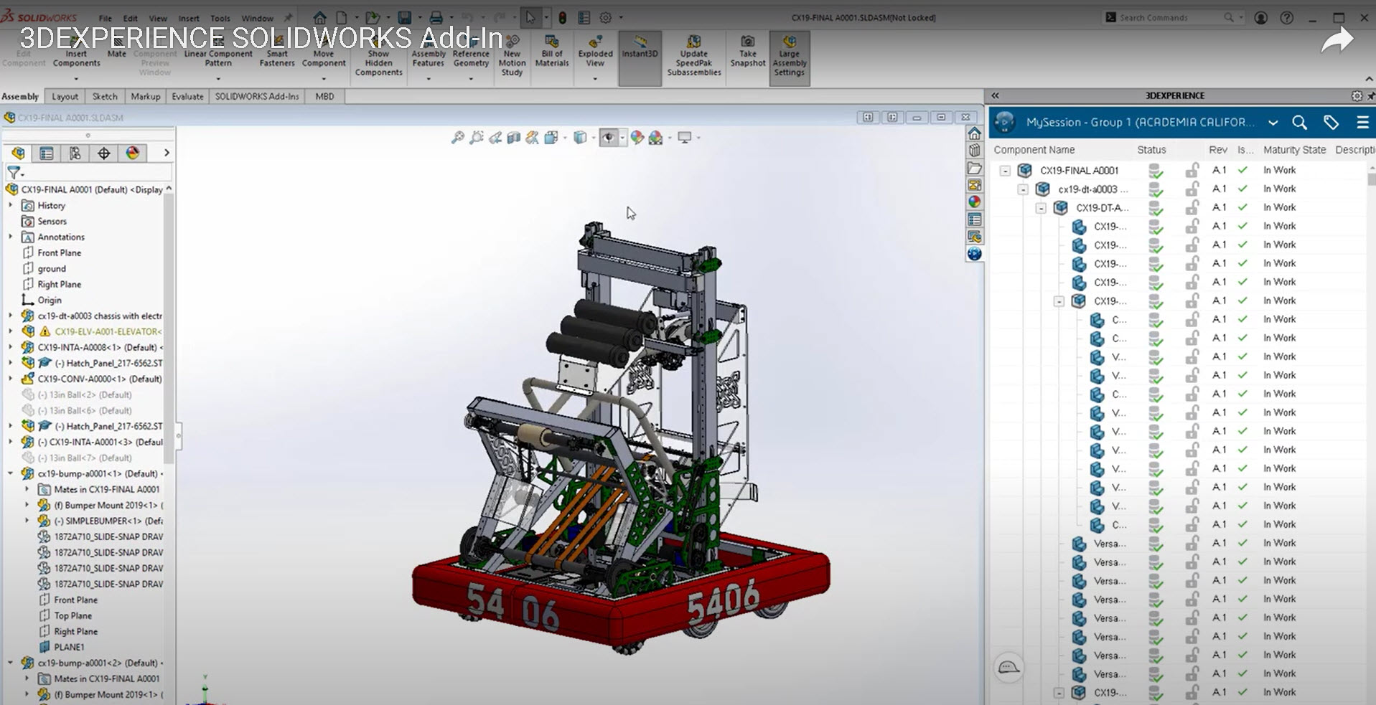Toggle Large Assembly Settings
1376x705 pixels.
point(789,57)
